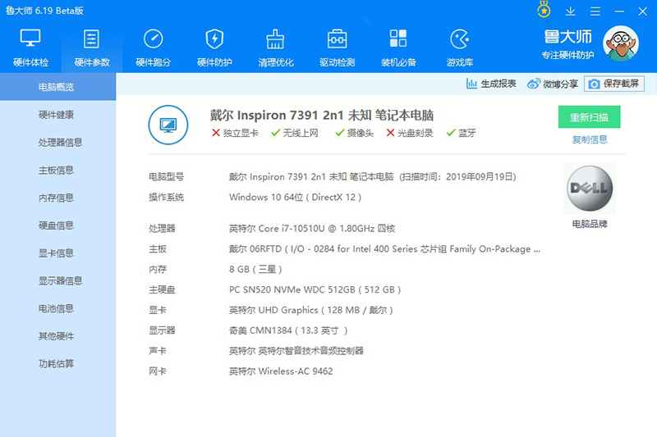Minimize the 鲁大师 window
Screen dimensions: 657x437
pyautogui.click(x=619, y=11)
